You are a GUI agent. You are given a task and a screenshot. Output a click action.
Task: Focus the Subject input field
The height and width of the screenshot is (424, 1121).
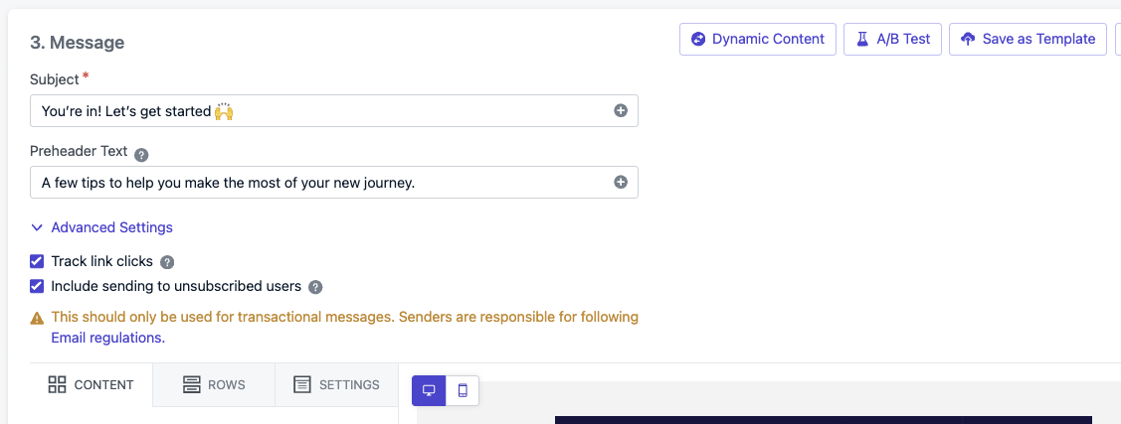tap(334, 110)
